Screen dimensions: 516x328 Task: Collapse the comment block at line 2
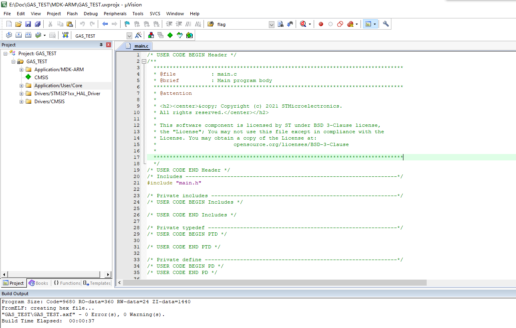(x=143, y=61)
